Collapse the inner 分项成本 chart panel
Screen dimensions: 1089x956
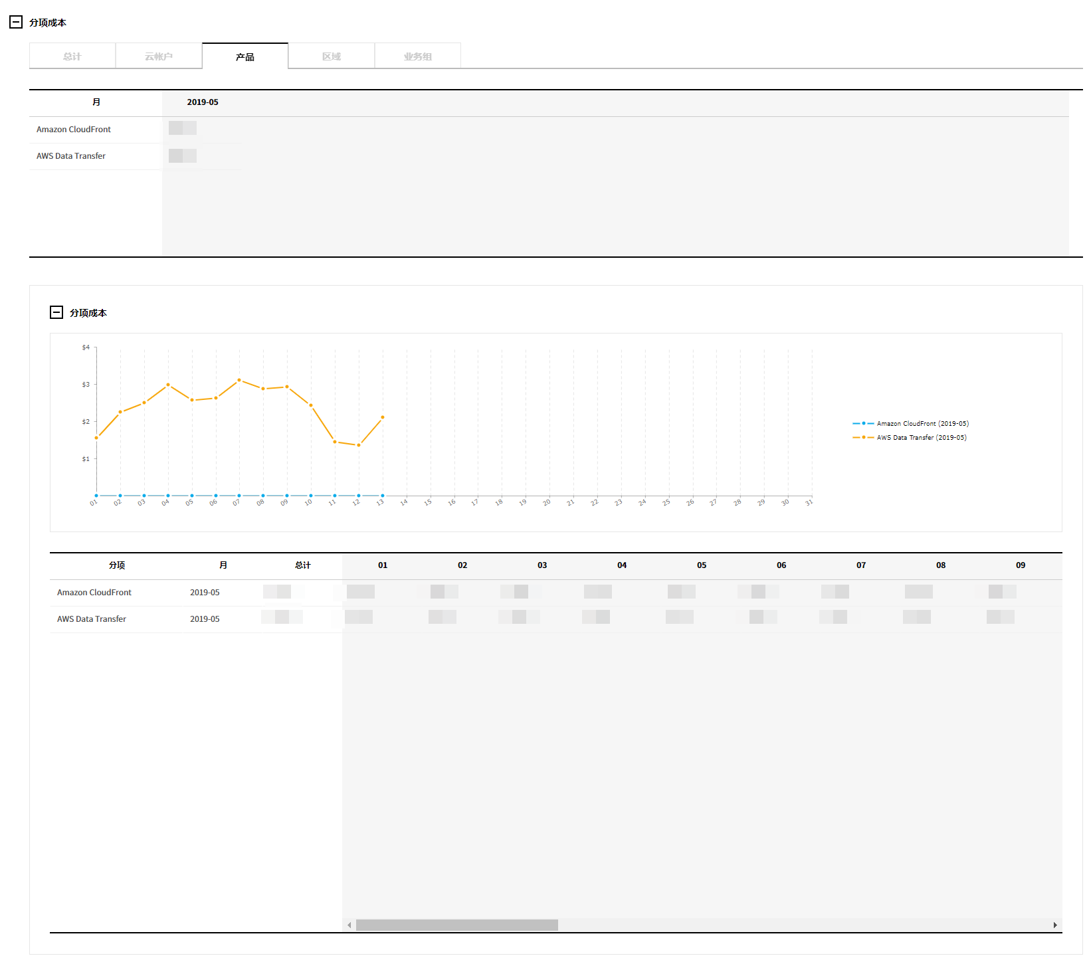56,313
